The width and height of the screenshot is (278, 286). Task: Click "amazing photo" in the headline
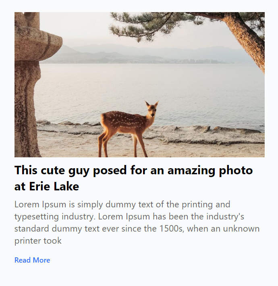(x=210, y=170)
